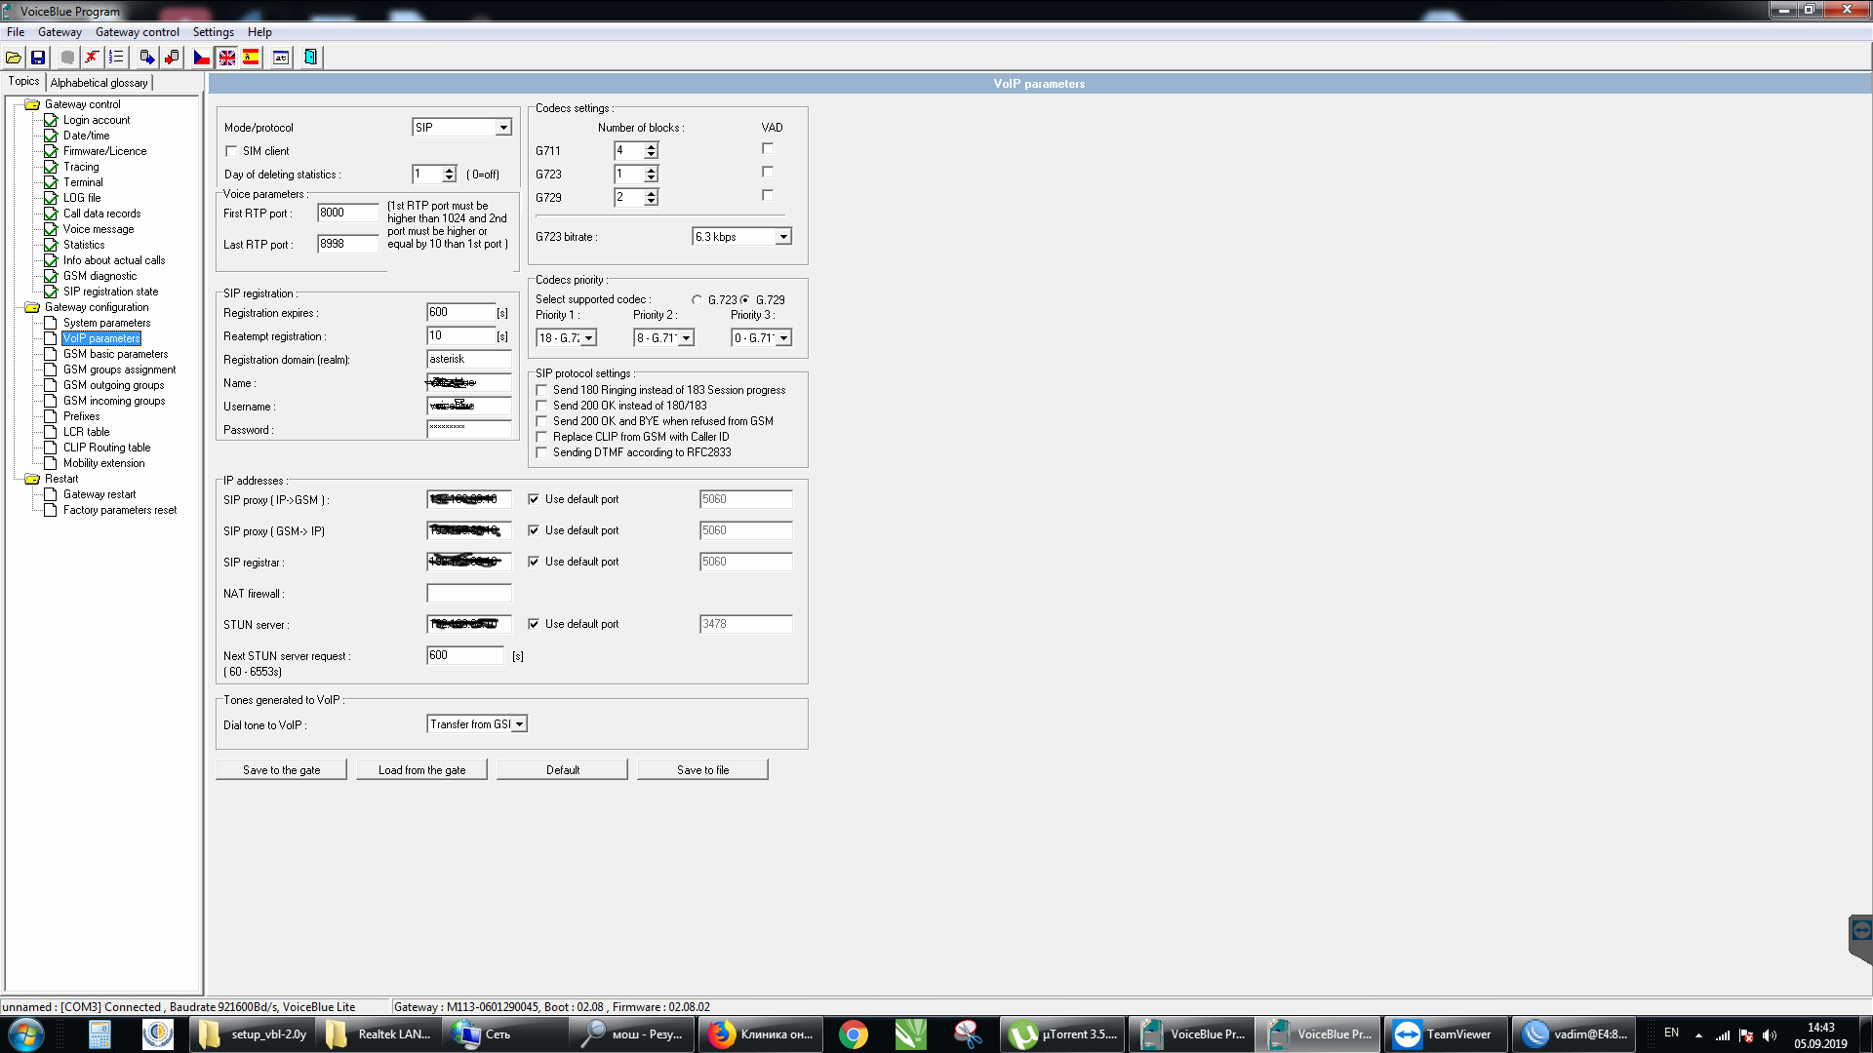The image size is (1873, 1053).
Task: Uncheck default port for SIP registrar
Action: point(534,562)
